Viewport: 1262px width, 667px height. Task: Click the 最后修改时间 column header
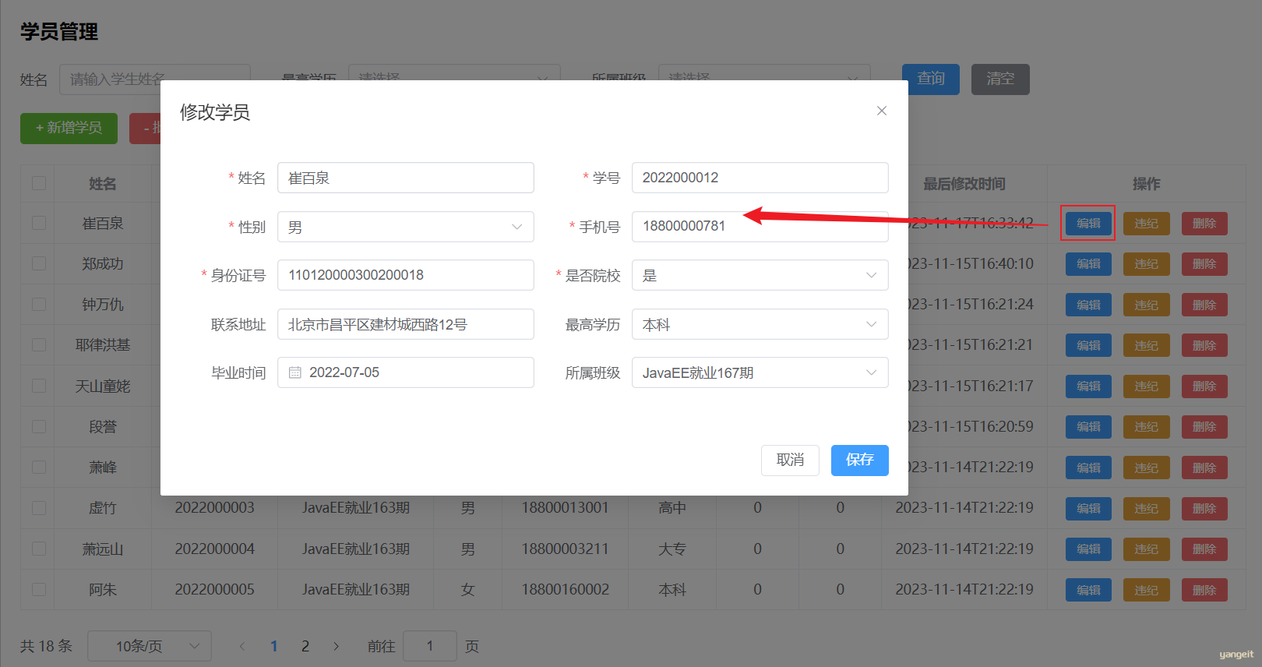point(964,184)
